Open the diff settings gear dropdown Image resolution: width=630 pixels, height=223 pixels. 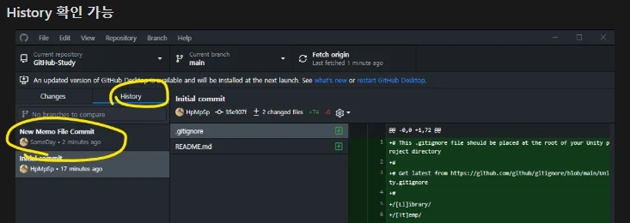point(342,113)
